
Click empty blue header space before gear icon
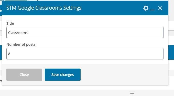click(112, 8)
